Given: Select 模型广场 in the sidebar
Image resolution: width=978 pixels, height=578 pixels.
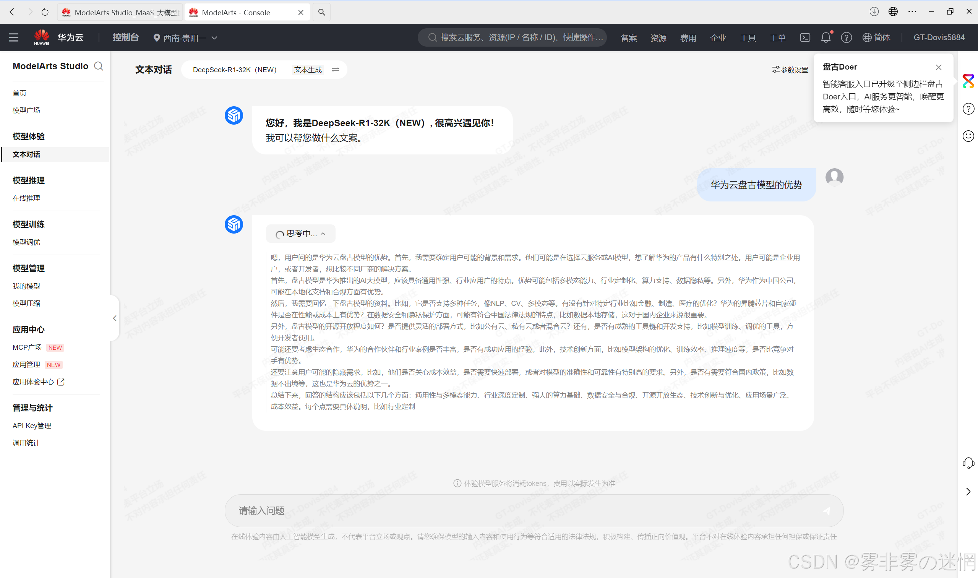Looking at the screenshot, I should 26,110.
